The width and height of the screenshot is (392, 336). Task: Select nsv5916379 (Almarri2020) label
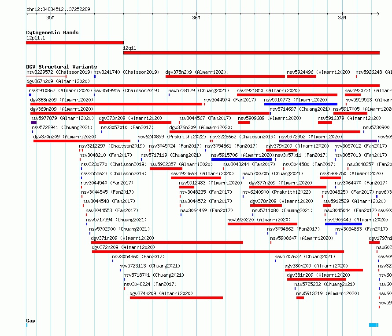click(349, 118)
